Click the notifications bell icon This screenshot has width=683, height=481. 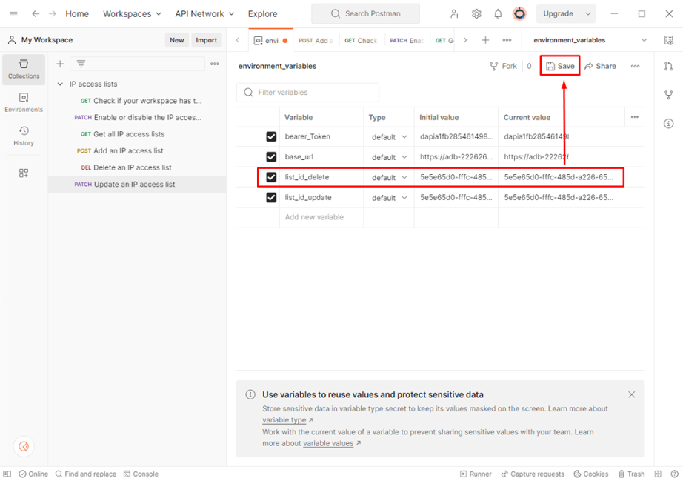click(498, 14)
